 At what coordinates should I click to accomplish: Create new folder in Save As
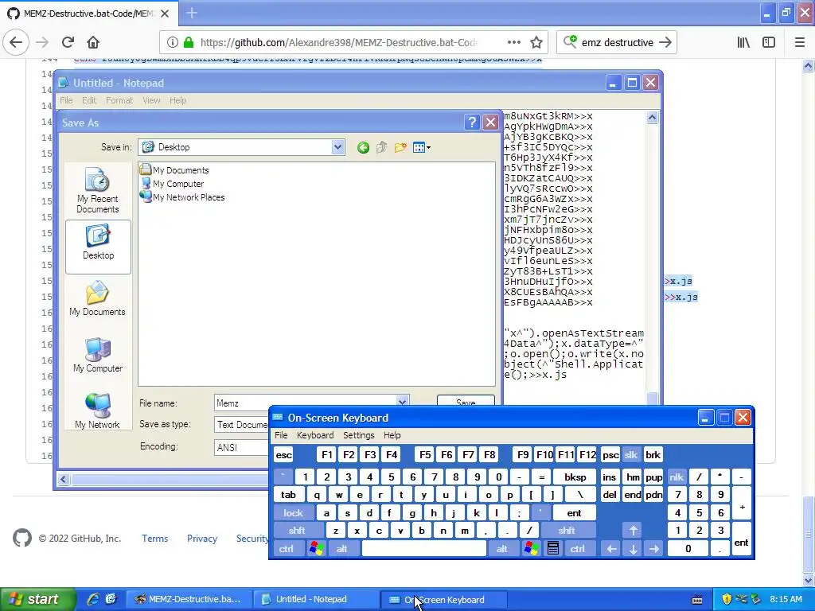pos(400,147)
